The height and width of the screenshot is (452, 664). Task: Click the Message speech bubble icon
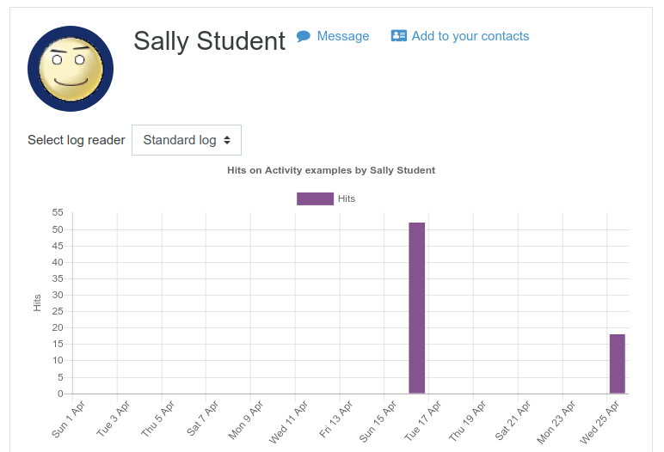[304, 36]
